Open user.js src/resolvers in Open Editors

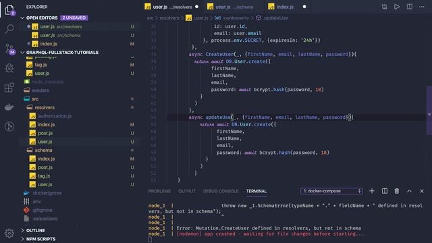tap(80, 26)
